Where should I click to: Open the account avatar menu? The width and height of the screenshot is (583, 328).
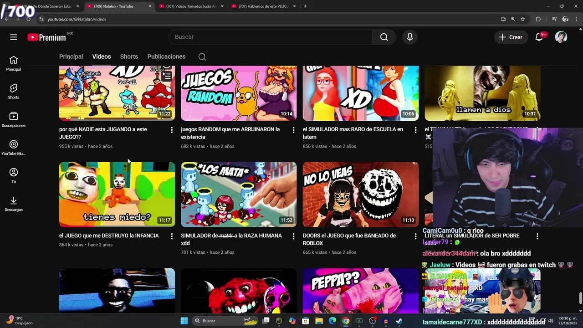click(x=561, y=37)
